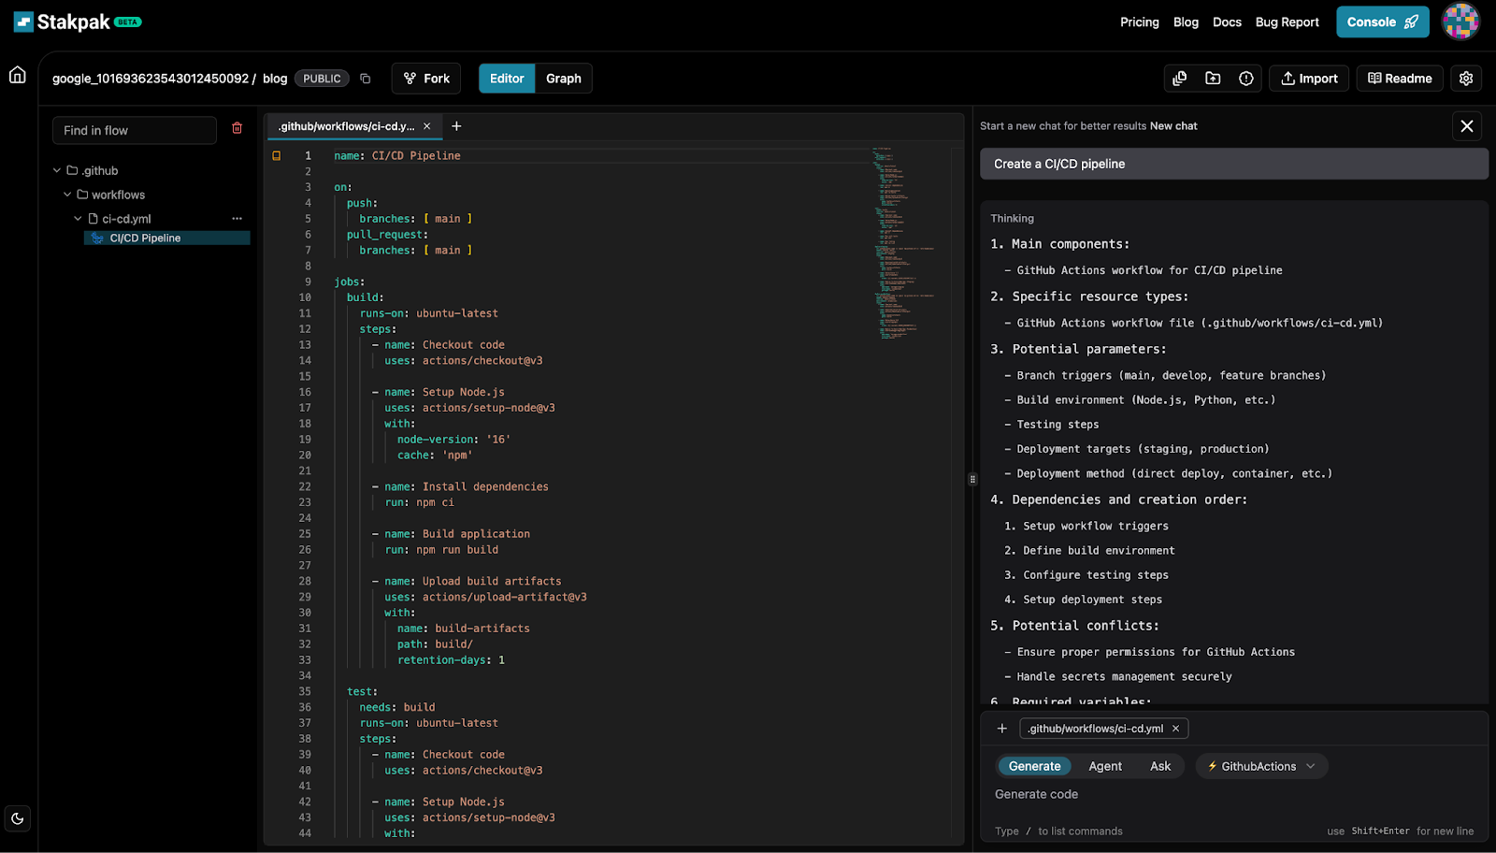The height and width of the screenshot is (853, 1496).
Task: Switch to Editor view
Action: [x=507, y=79]
